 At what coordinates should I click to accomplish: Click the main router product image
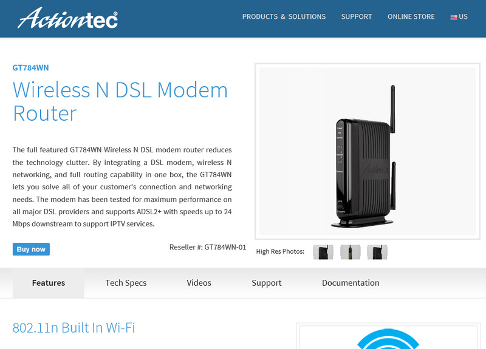(368, 151)
